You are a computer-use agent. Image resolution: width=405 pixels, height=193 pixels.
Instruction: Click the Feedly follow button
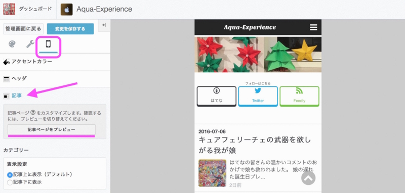click(x=299, y=96)
